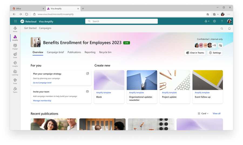Click the browser back arrow

point(14,14)
